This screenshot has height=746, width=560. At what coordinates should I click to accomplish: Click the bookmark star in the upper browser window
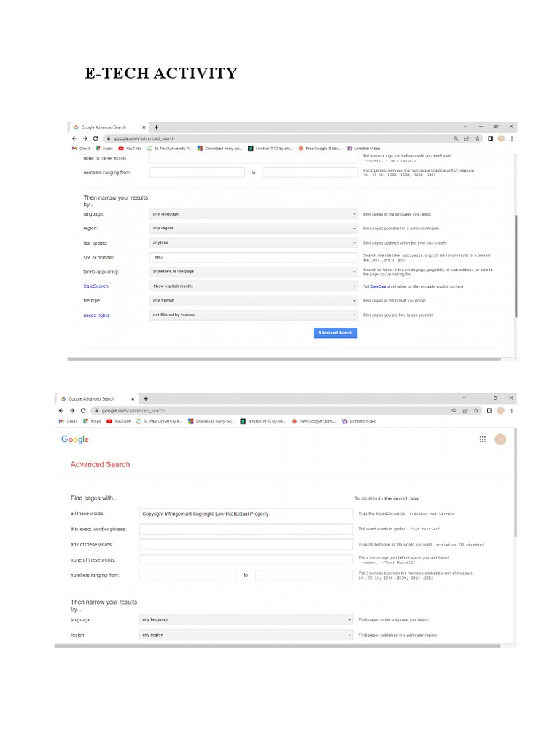pyautogui.click(x=478, y=138)
